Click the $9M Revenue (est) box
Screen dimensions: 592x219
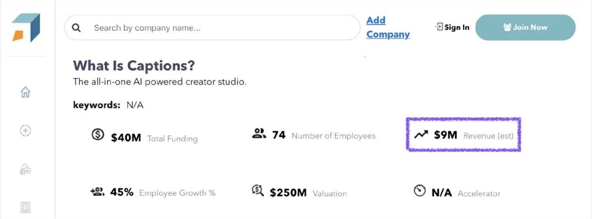click(x=464, y=134)
